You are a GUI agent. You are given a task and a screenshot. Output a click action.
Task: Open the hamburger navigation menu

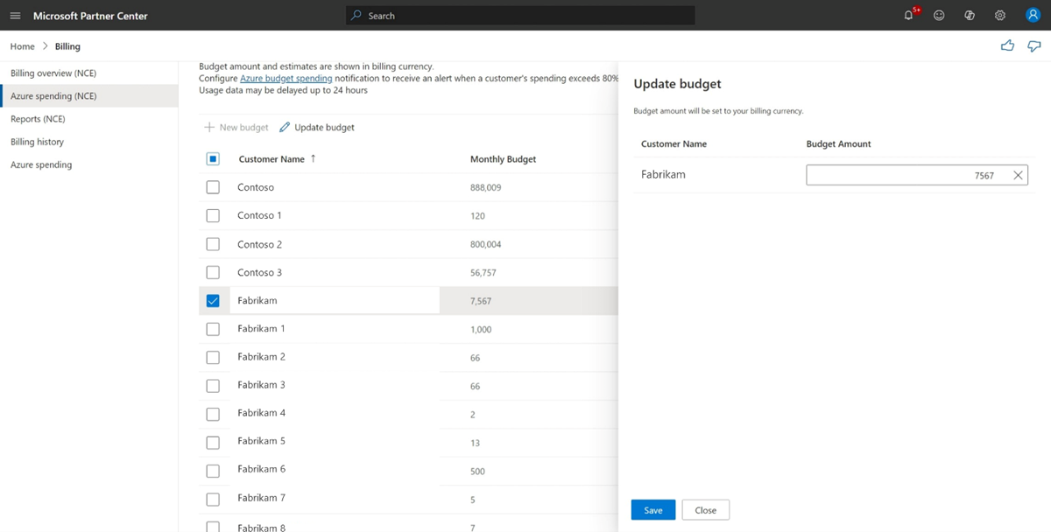[15, 16]
